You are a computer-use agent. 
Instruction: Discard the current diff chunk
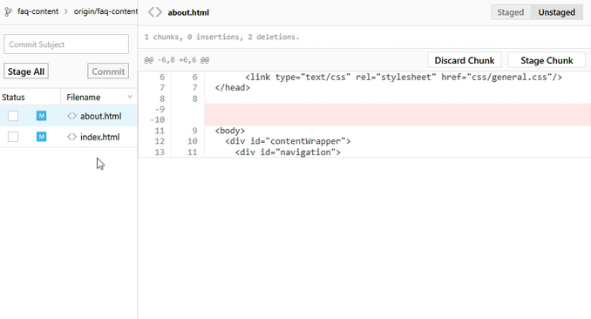(x=465, y=60)
